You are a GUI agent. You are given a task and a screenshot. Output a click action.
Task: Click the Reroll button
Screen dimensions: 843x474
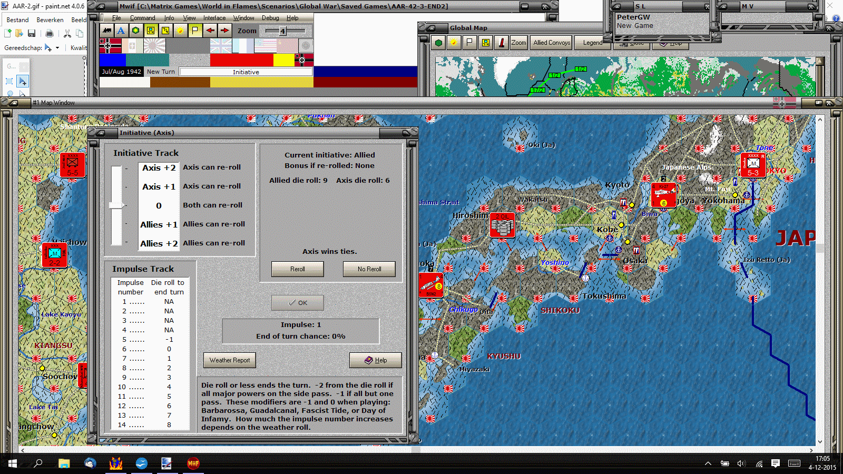(x=298, y=269)
